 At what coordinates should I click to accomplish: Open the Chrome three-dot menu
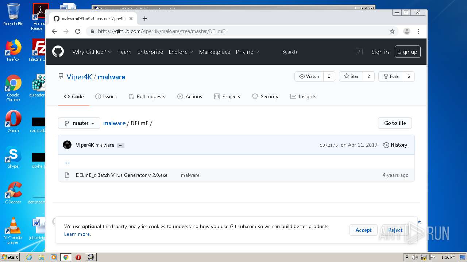click(418, 31)
